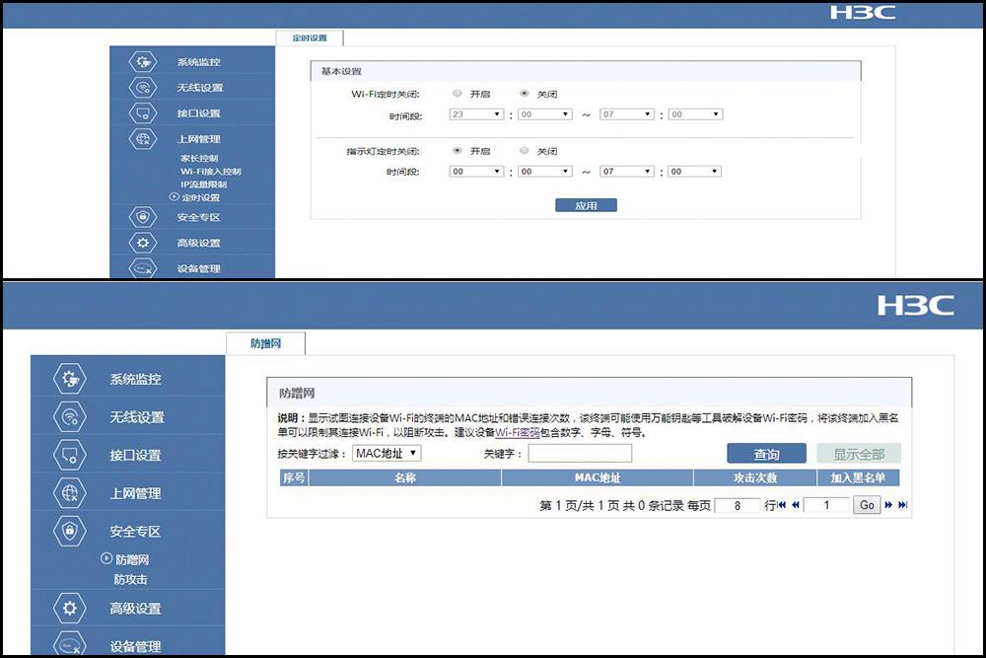Open 防攻击 submenu item
Screen dimensions: 986x658
(131, 579)
